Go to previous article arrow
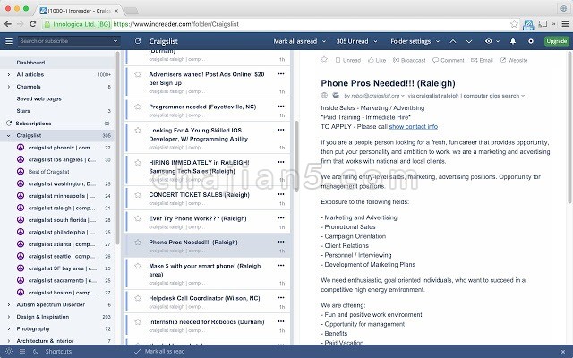573x358 pixels. [x=453, y=41]
